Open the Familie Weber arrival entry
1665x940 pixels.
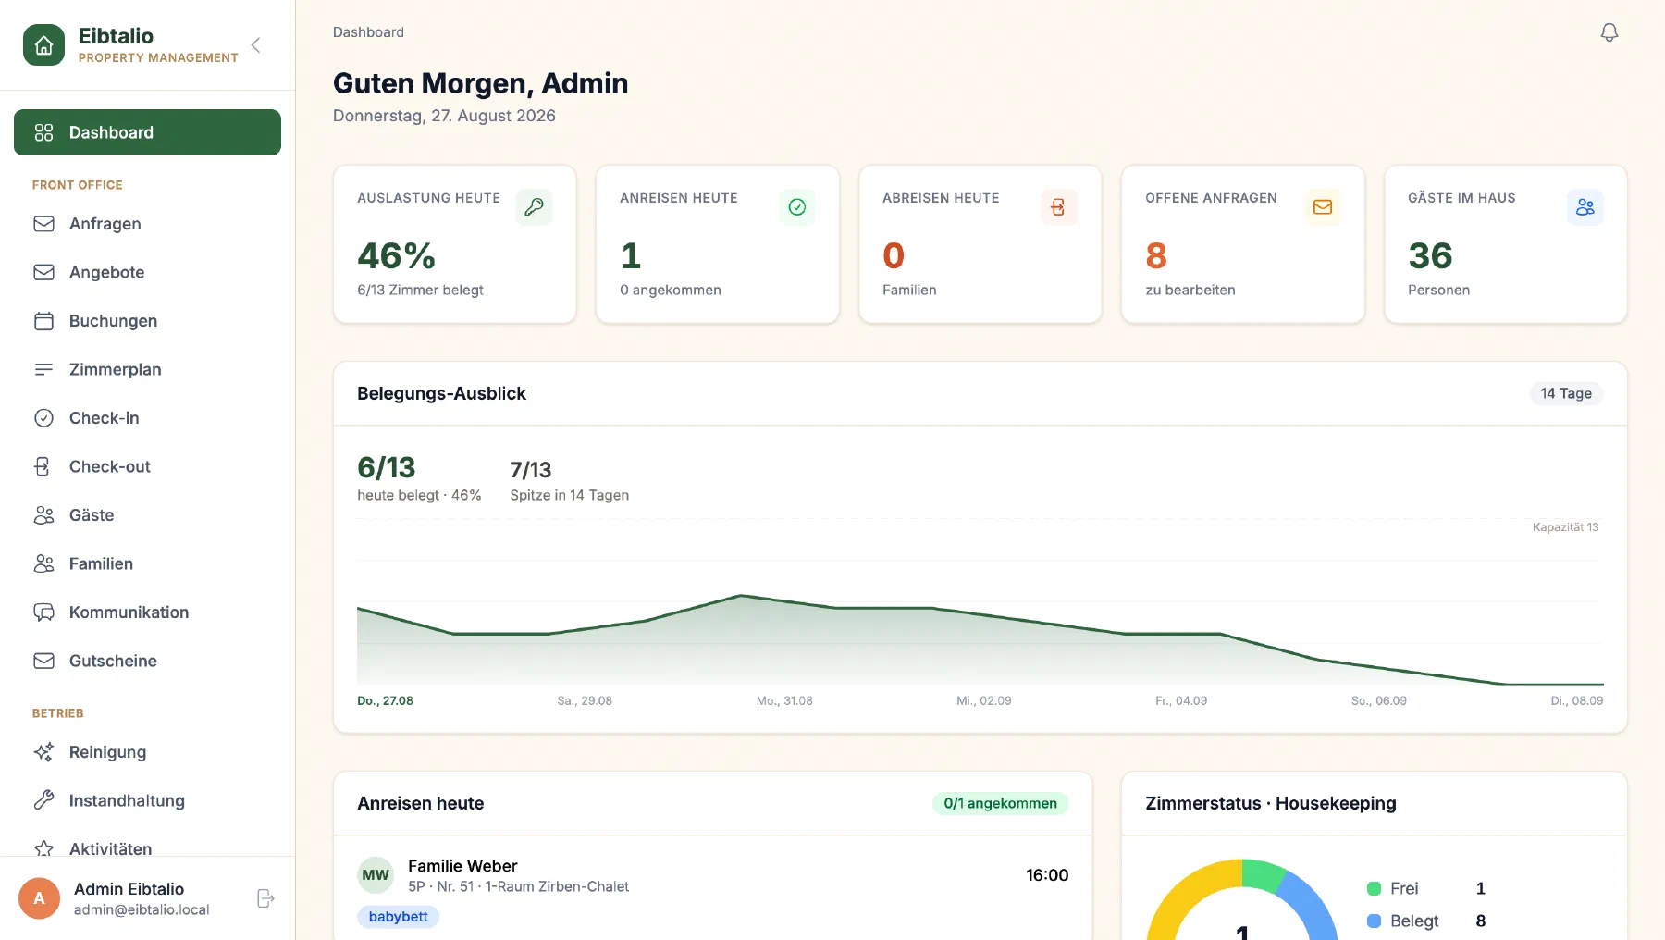point(713,889)
